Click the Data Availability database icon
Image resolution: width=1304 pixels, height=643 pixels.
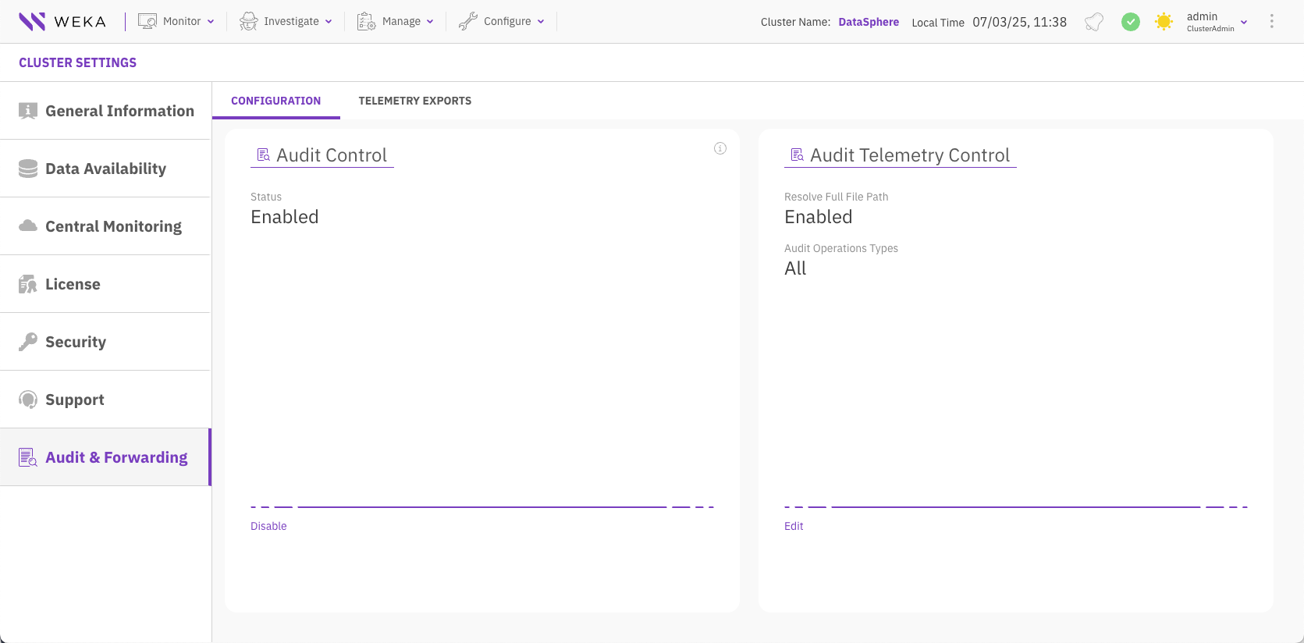click(28, 169)
